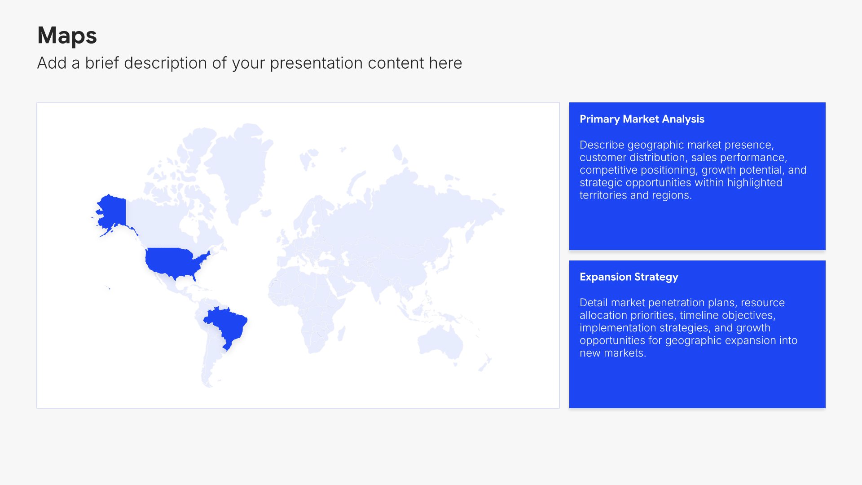Click Primary Market Analysis heading

click(642, 119)
